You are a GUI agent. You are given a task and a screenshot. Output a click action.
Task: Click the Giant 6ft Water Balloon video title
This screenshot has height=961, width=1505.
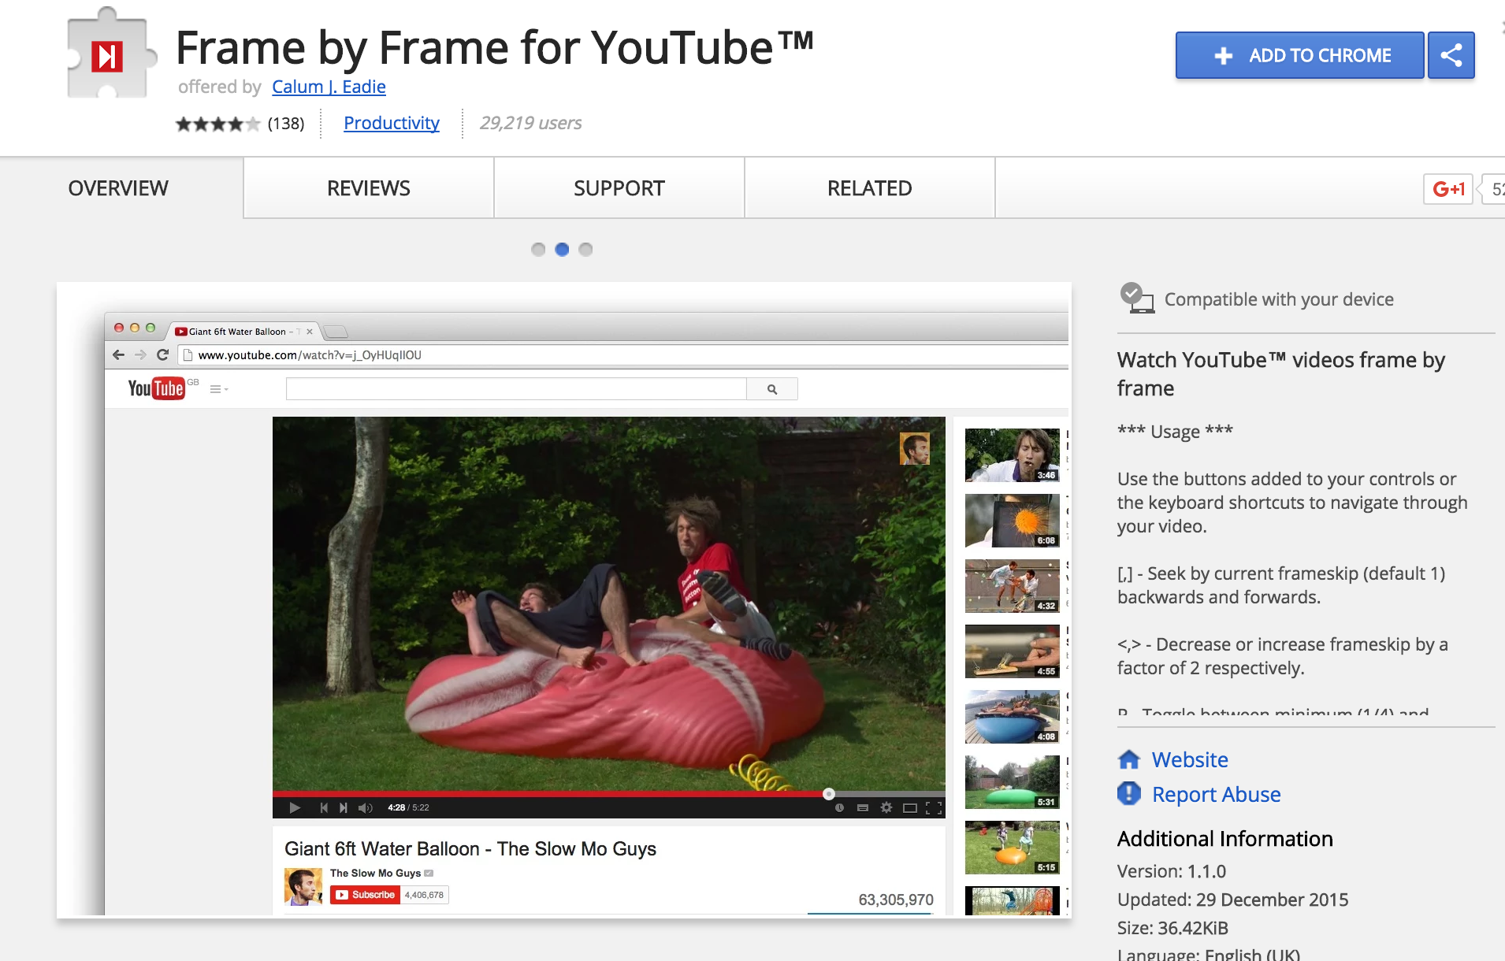point(470,848)
